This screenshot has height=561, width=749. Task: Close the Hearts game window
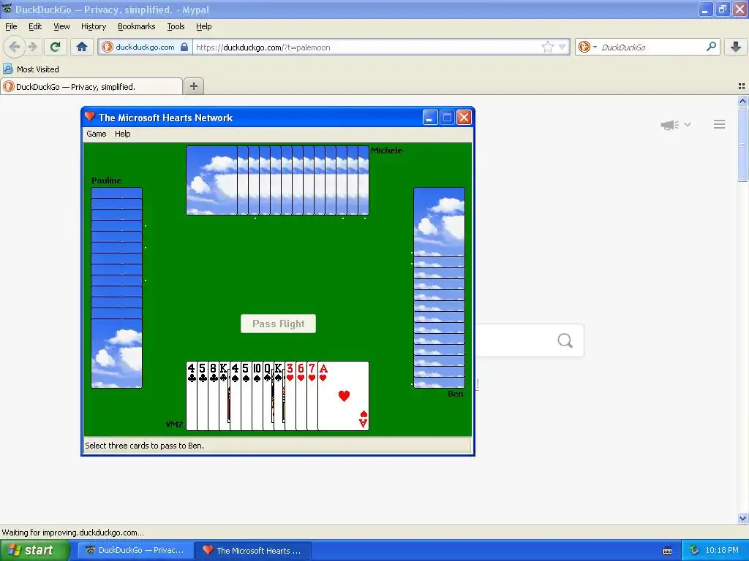click(x=464, y=118)
